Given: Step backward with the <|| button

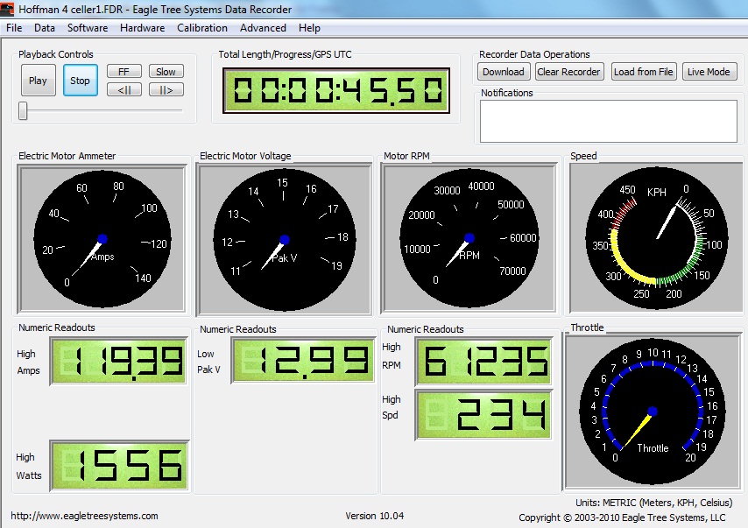Looking at the screenshot, I should point(124,89).
